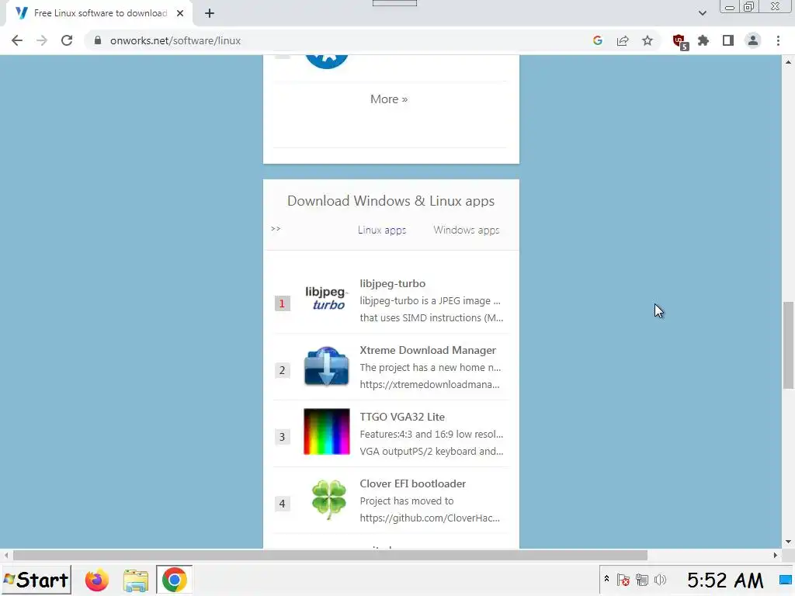Viewport: 795px width, 596px height.
Task: Click the forward navigation arrow
Action: click(42, 40)
